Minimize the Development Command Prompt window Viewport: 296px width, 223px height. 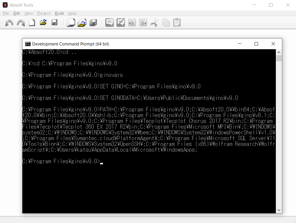coord(240,44)
